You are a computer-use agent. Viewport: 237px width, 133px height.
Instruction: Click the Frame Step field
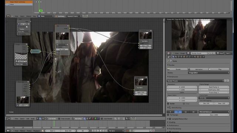coord(214,92)
